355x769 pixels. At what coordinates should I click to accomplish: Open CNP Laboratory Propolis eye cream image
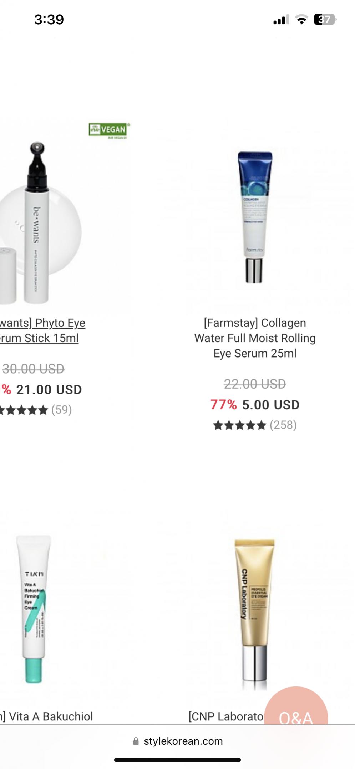255,613
